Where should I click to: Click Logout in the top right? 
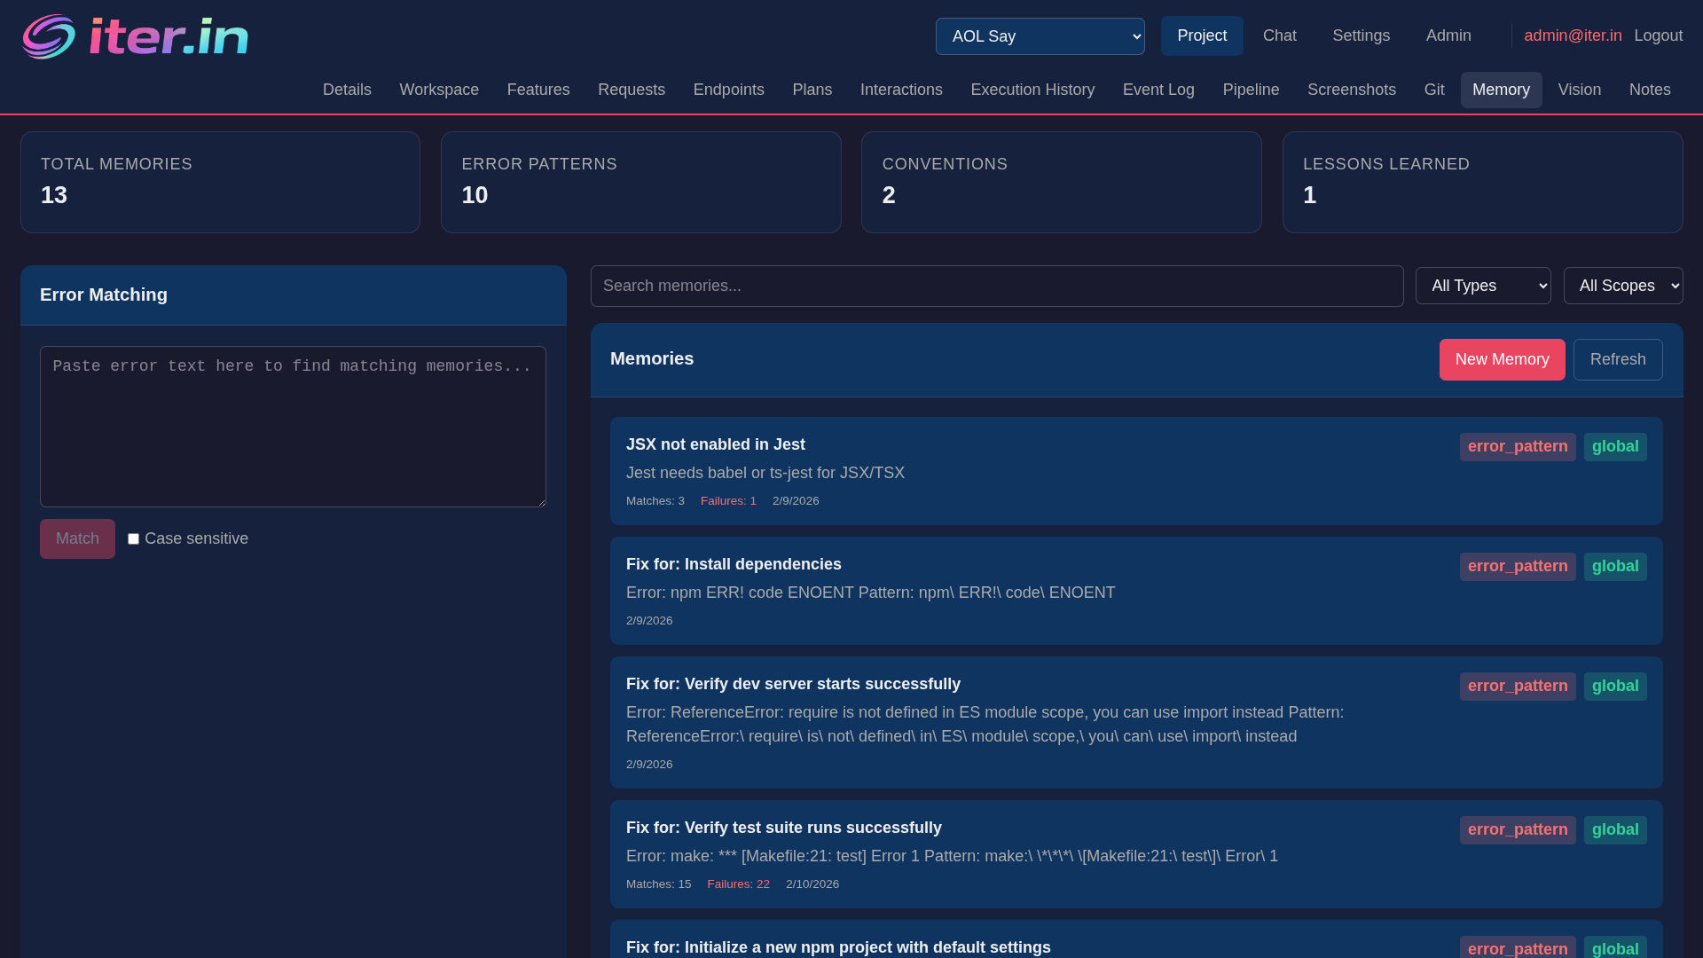click(1658, 35)
